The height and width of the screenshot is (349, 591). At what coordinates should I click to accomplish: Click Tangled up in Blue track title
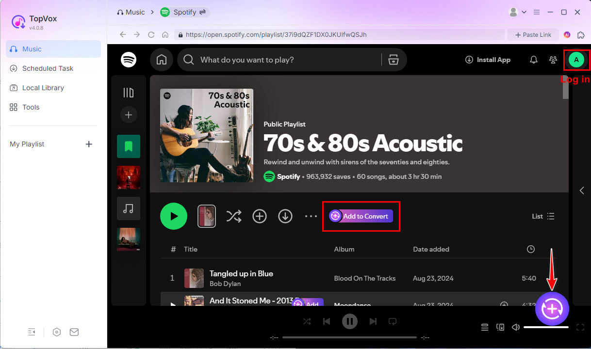point(241,273)
